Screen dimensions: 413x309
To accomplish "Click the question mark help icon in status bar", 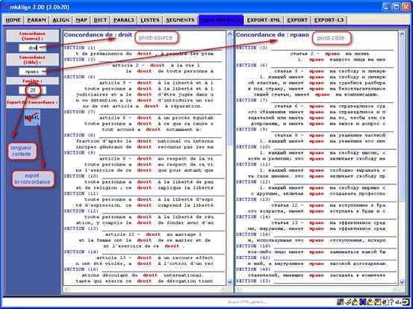I will coord(392,302).
